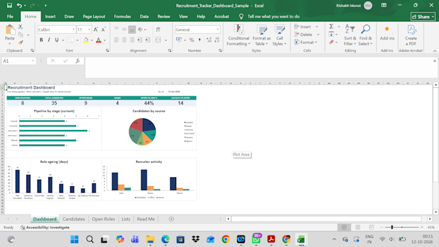Click Tell me what you want to do
The image size is (439, 247).
pyautogui.click(x=273, y=17)
